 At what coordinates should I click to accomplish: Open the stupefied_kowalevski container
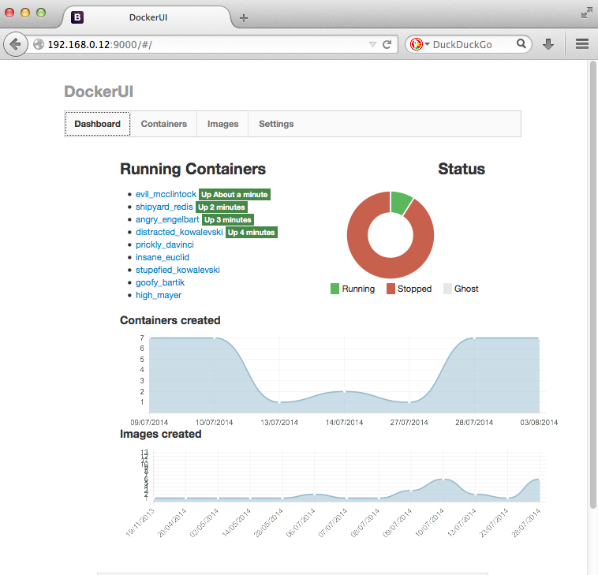click(178, 270)
